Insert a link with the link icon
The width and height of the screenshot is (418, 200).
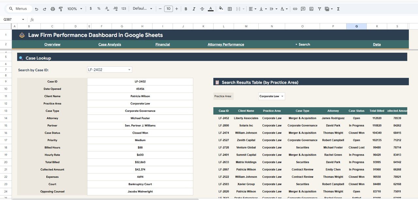pos(295,8)
